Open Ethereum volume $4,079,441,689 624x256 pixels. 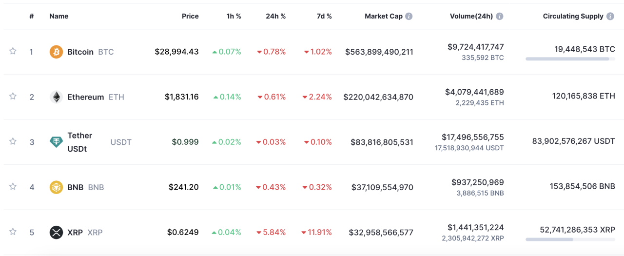coord(474,92)
